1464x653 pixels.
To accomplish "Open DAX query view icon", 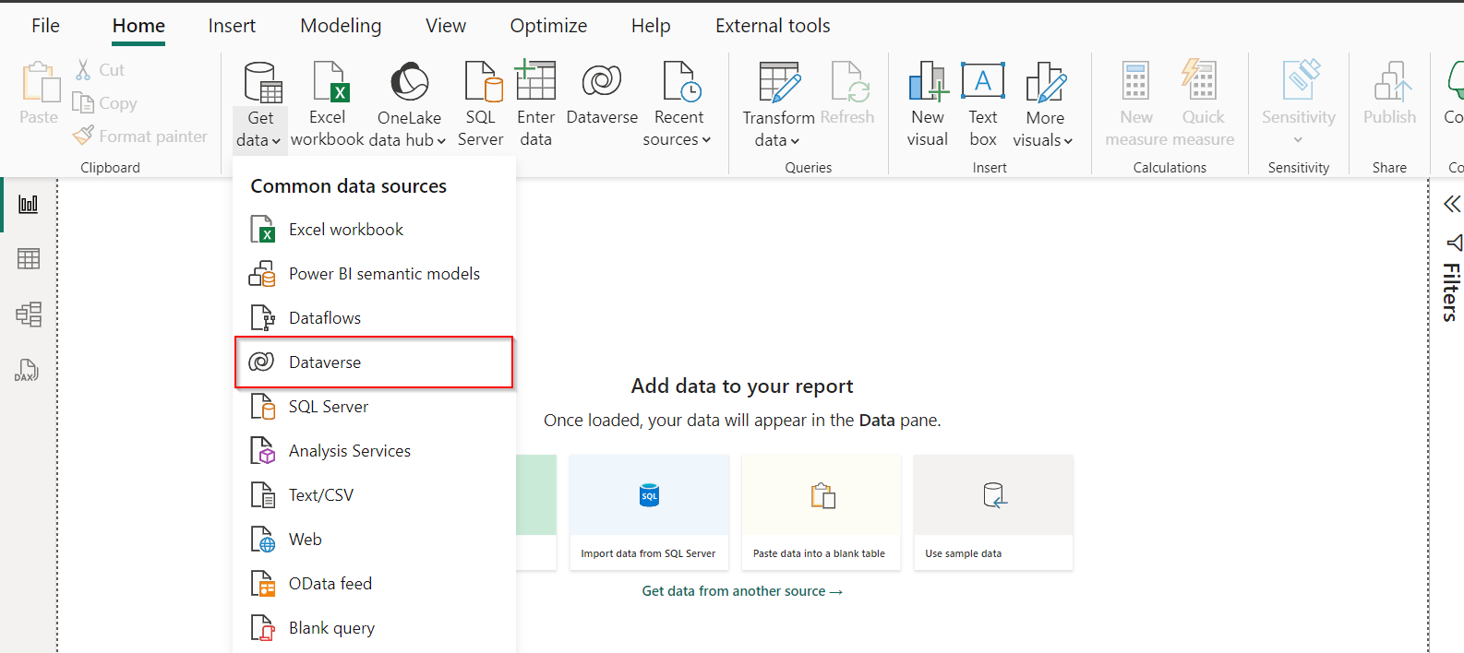I will (x=27, y=371).
